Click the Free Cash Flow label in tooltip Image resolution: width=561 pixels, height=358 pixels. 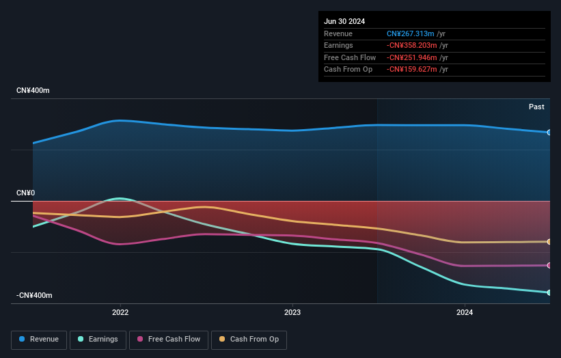tap(350, 57)
